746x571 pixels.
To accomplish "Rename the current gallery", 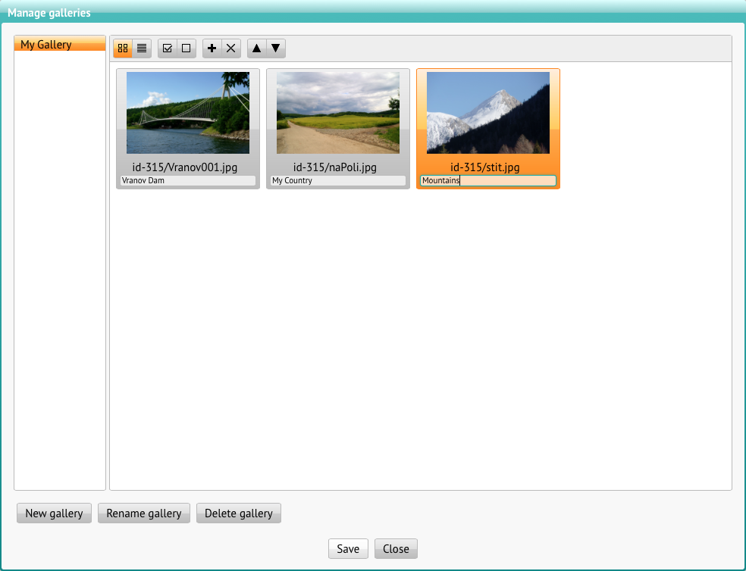I will pyautogui.click(x=143, y=513).
